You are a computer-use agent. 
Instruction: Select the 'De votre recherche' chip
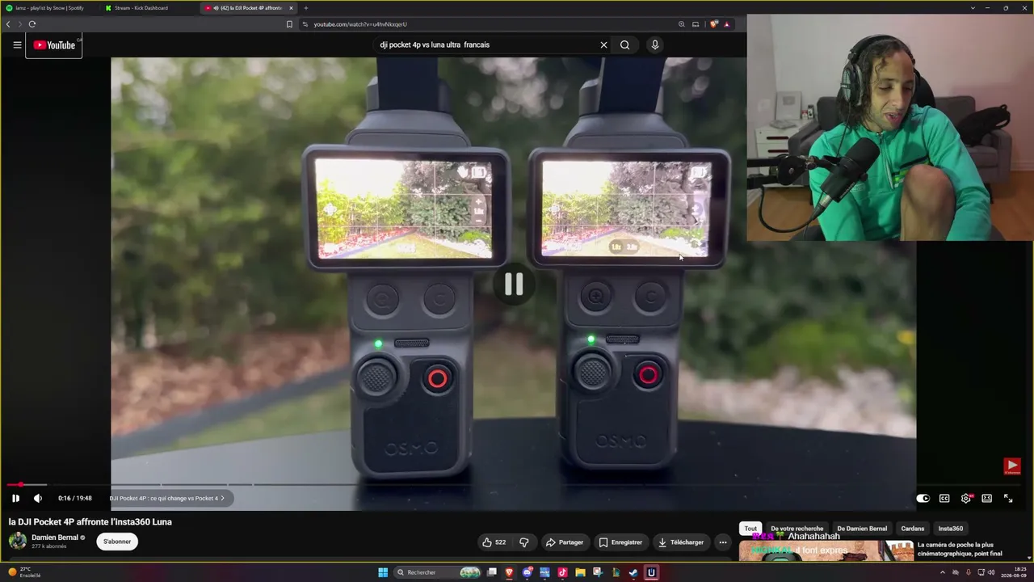(797, 529)
